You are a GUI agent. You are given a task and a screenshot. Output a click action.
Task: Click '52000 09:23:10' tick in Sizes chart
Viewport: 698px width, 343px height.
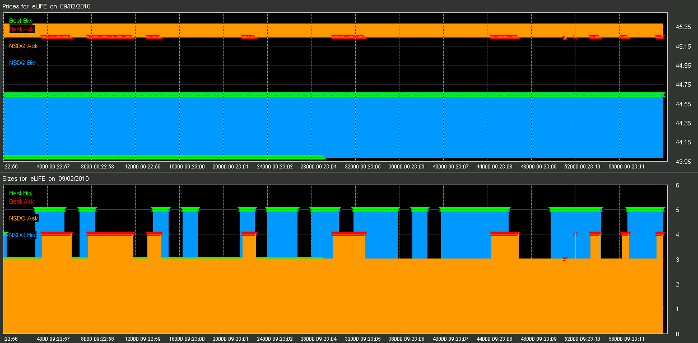pos(583,339)
